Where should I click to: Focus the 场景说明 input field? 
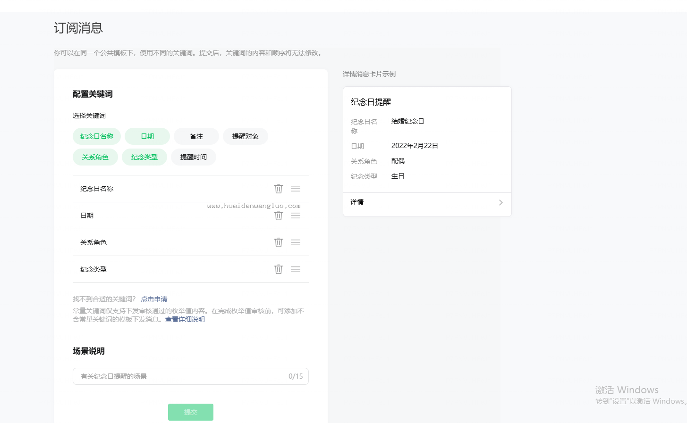[x=191, y=376]
